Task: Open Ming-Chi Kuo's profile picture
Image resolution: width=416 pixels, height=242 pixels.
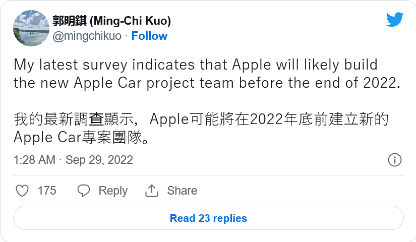Action: point(31,28)
